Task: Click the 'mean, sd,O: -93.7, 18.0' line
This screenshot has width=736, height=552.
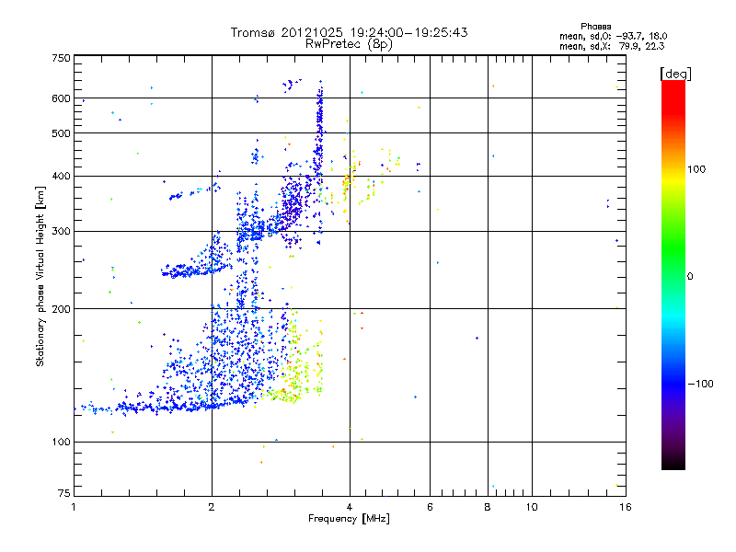Action: click(x=613, y=36)
